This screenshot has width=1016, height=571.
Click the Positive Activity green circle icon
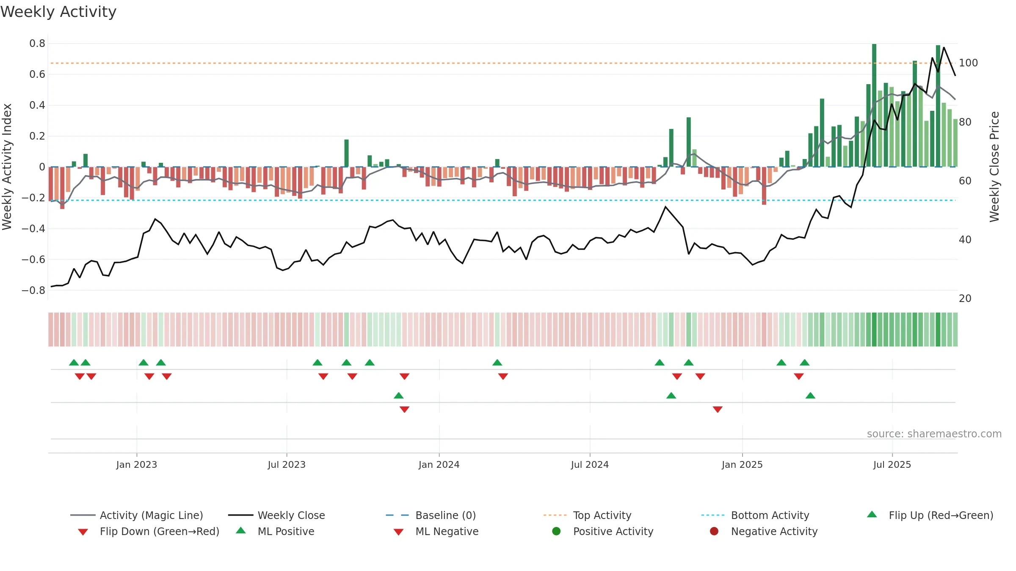557,531
